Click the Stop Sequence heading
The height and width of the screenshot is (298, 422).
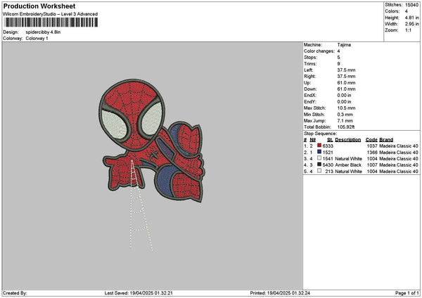[321, 133]
